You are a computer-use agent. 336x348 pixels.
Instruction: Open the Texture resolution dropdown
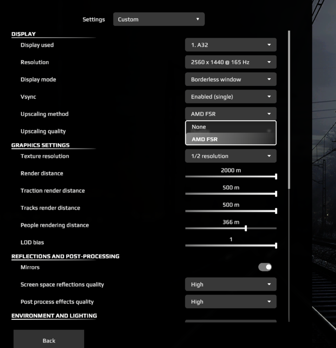(x=230, y=156)
